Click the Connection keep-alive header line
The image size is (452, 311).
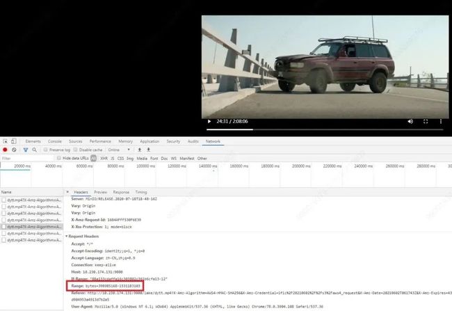93,265
